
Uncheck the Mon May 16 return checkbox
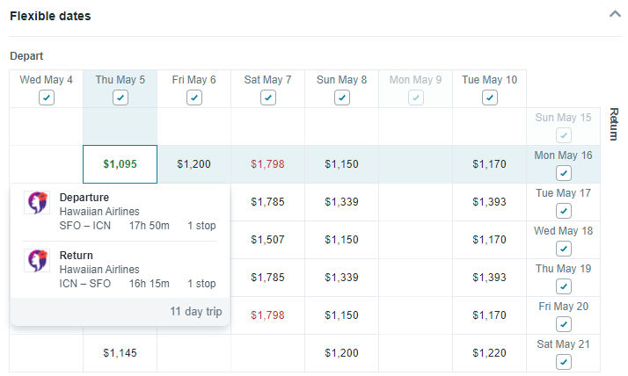(564, 173)
